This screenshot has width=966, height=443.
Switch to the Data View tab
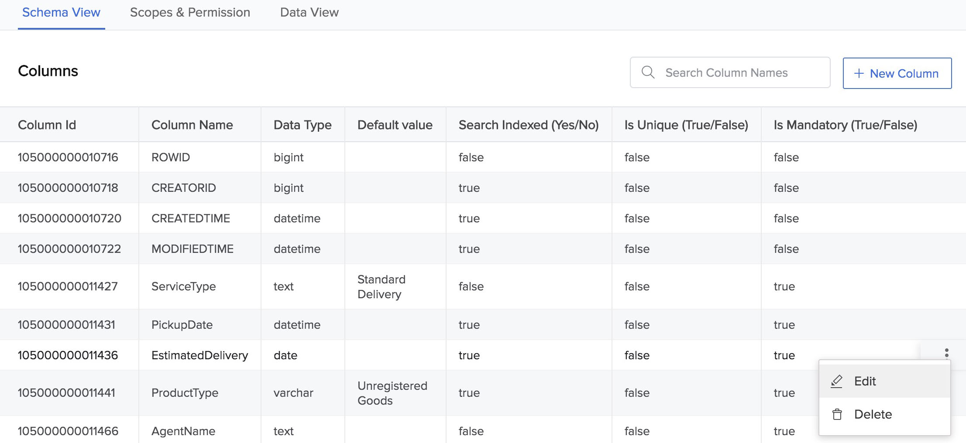coord(309,12)
